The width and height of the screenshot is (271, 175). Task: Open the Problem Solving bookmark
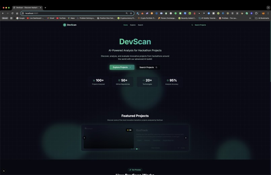[86, 18]
